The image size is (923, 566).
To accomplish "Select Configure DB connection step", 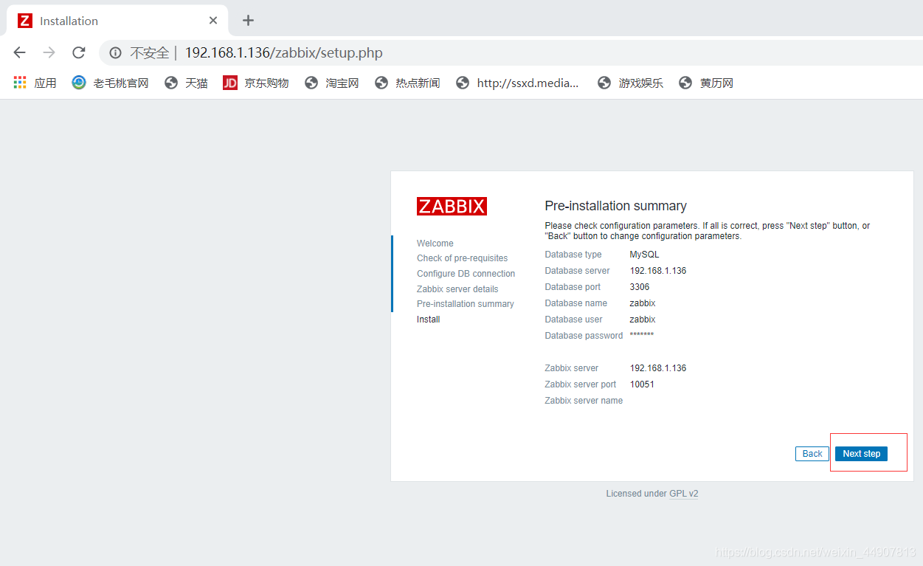I will (466, 274).
